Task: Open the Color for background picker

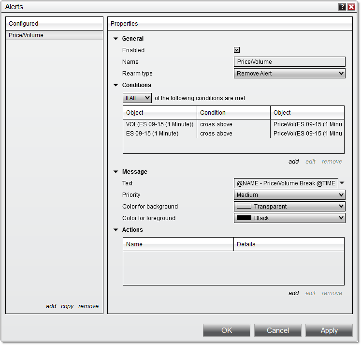Action: pos(289,207)
